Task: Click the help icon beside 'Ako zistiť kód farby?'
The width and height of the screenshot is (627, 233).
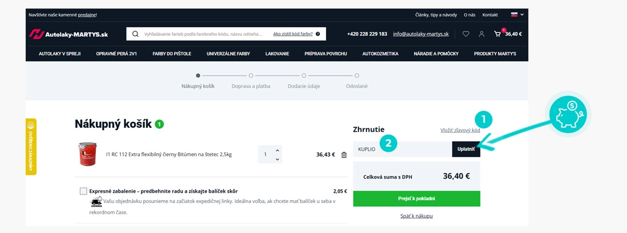Action: point(318,34)
